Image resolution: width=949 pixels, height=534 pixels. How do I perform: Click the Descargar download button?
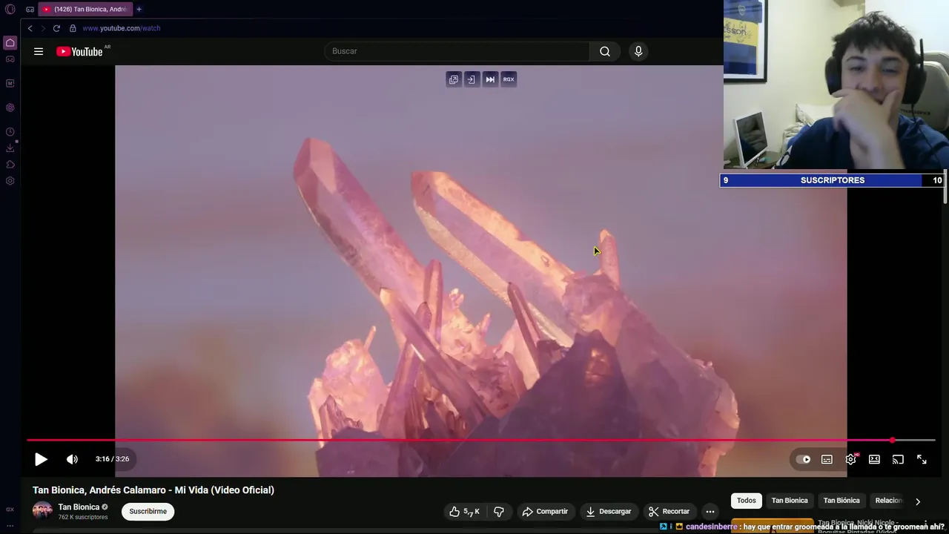click(x=608, y=511)
